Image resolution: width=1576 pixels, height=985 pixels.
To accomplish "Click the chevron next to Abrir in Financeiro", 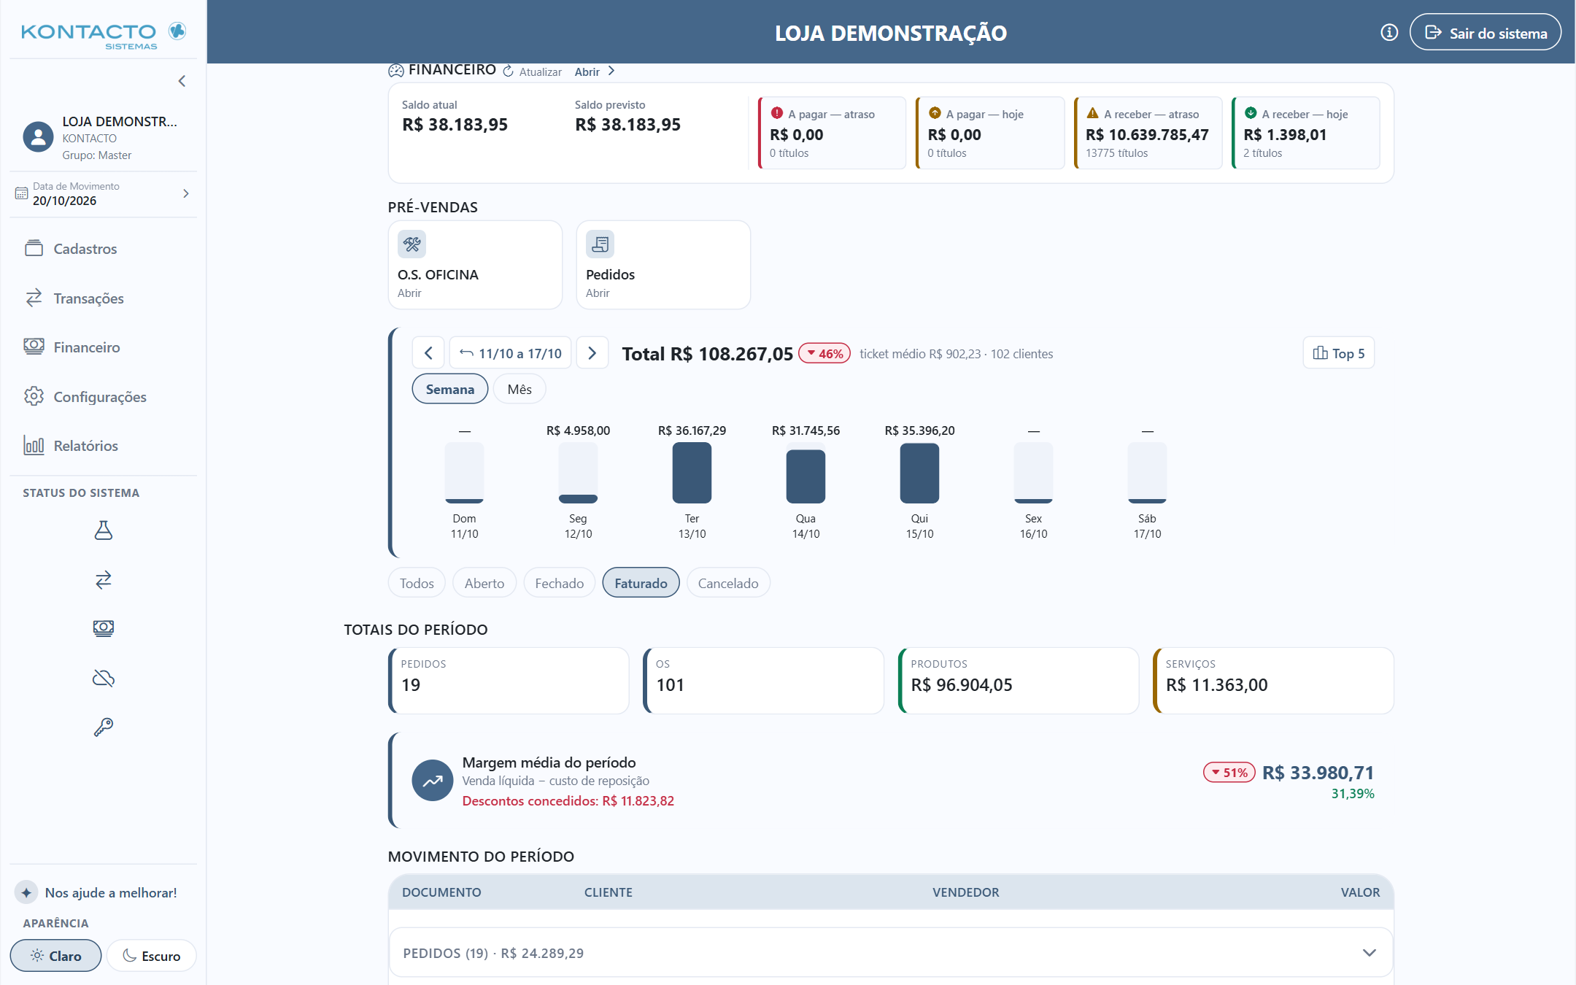I will pos(611,71).
